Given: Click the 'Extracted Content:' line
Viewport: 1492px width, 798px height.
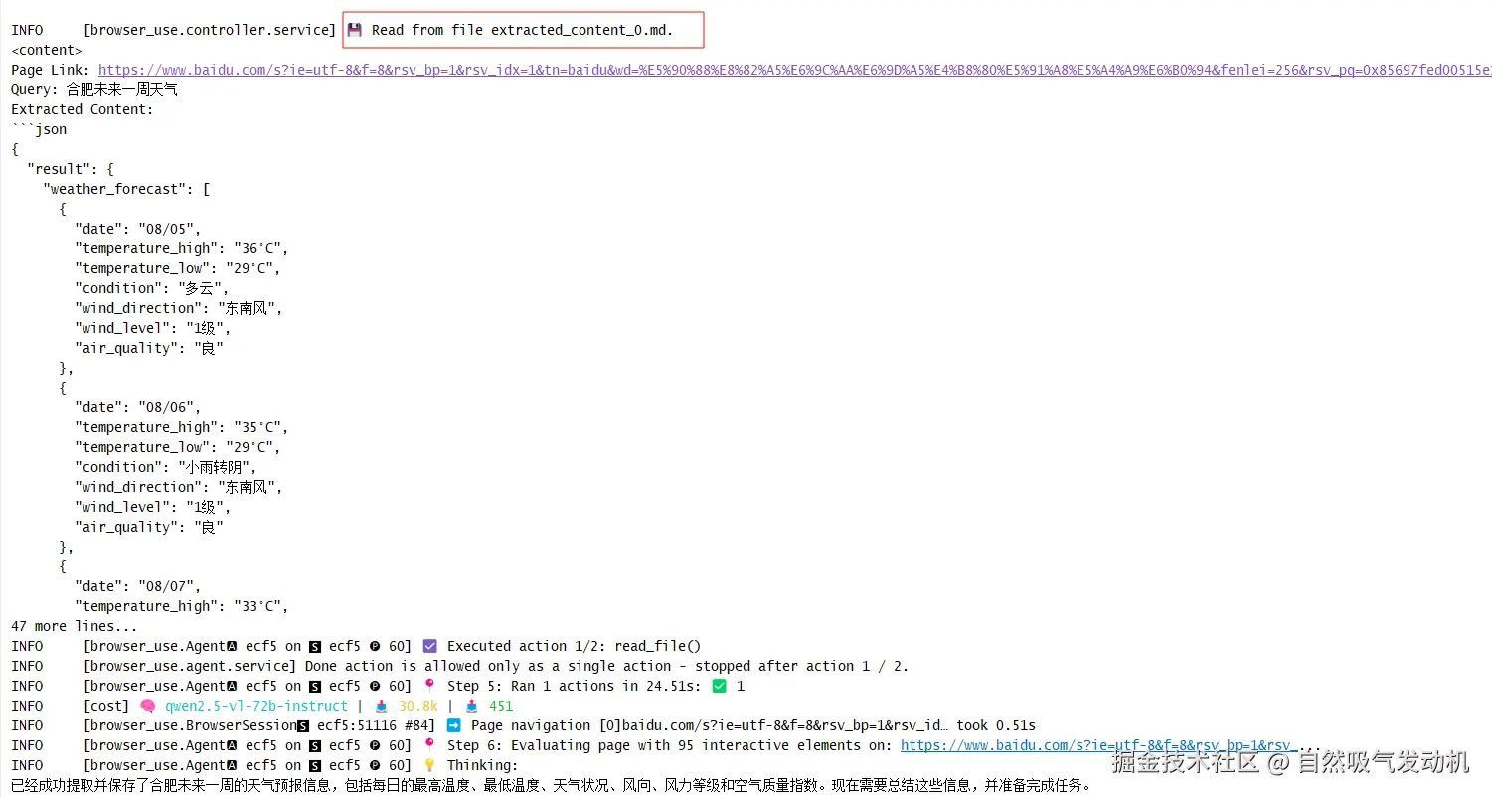Looking at the screenshot, I should pyautogui.click(x=83, y=109).
